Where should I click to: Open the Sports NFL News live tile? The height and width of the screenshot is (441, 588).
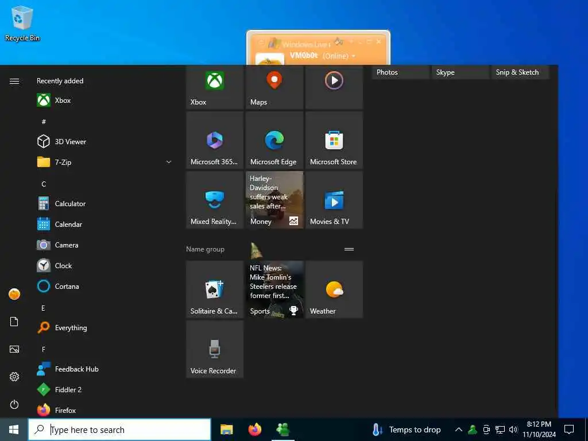pos(274,289)
